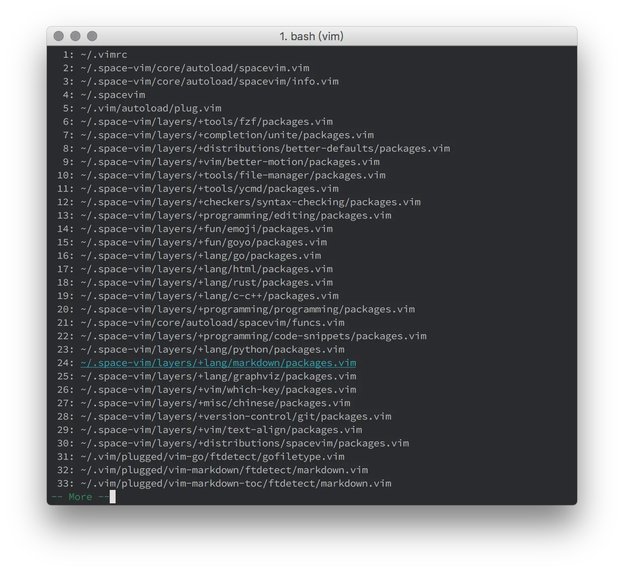Click the ~/.spacevim file path
The width and height of the screenshot is (624, 572).
coord(112,95)
